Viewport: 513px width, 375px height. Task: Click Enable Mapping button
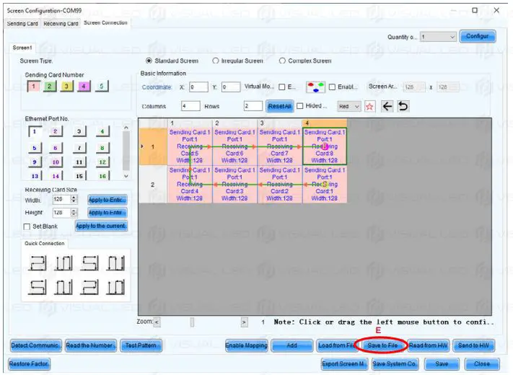(246, 345)
